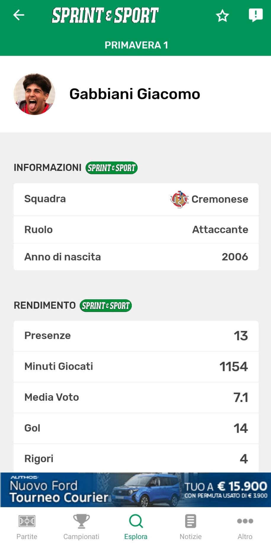Tap the Sprint e Sport badge beside Rendimento
Image resolution: width=271 pixels, height=552 pixels.
click(105, 305)
